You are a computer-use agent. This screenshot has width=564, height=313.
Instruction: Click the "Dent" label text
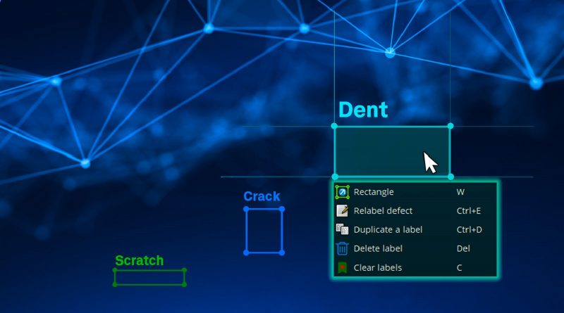point(363,110)
